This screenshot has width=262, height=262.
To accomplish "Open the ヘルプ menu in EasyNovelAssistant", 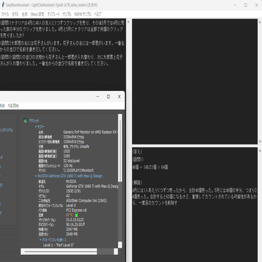I will 97,14.
